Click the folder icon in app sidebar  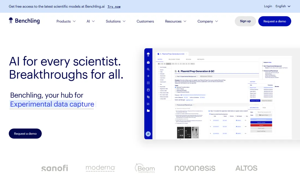click(148, 111)
